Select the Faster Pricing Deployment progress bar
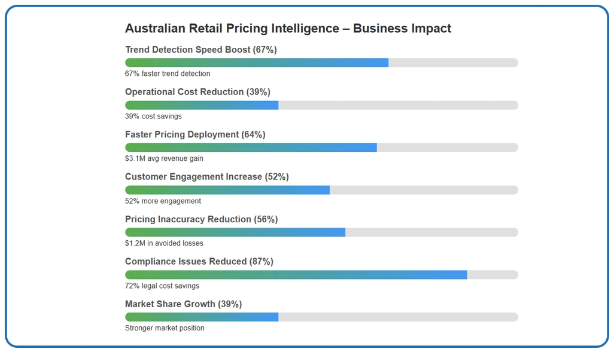Screen dimensions: 614x352 click(x=321, y=148)
